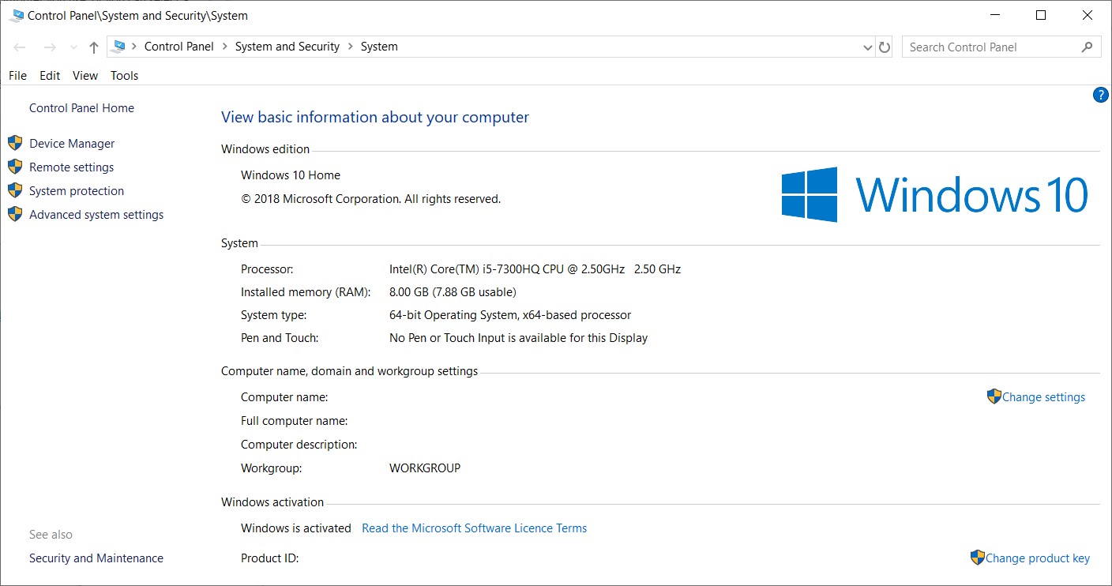The height and width of the screenshot is (586, 1112).
Task: Open the File menu
Action: click(x=17, y=76)
